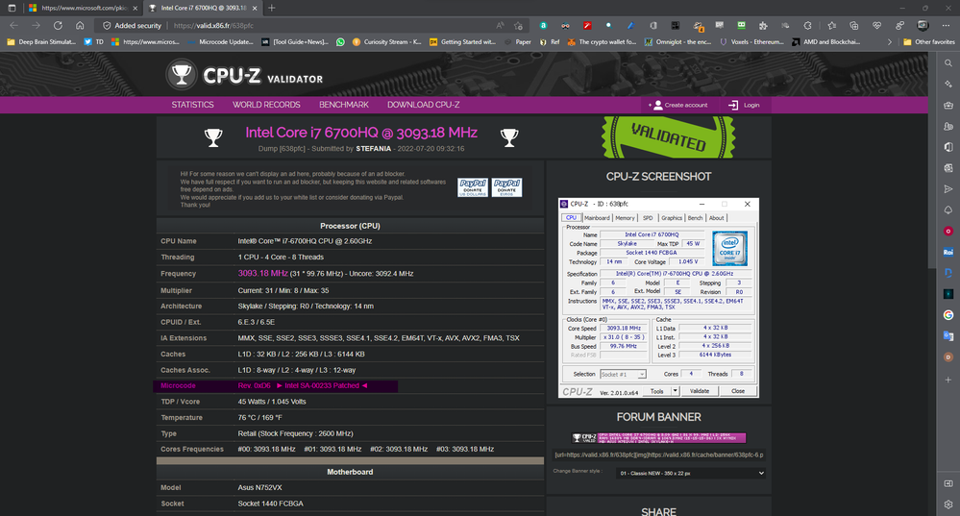
Task: Open the WhatsApp bookmark icon
Action: tap(340, 41)
